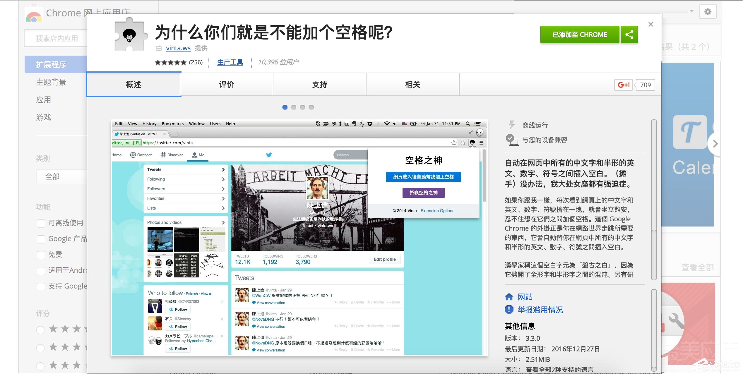Screen dimensions: 743x374
Task: Click the extension puzzle-piece logo icon
Action: click(x=130, y=35)
